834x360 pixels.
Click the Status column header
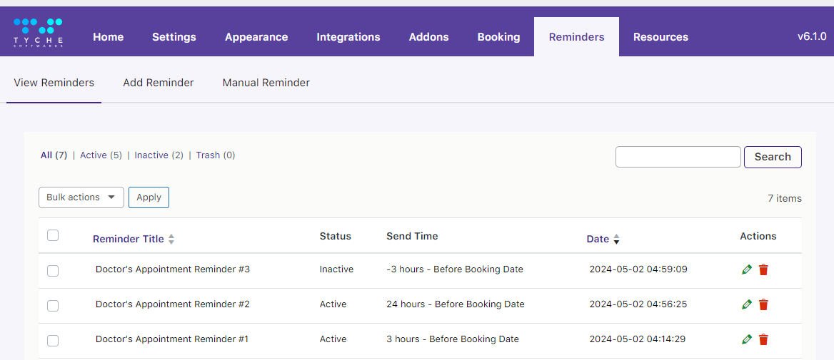pos(335,236)
